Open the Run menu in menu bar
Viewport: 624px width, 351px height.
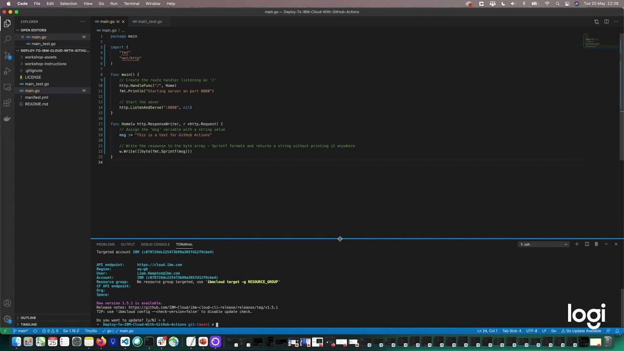click(114, 4)
